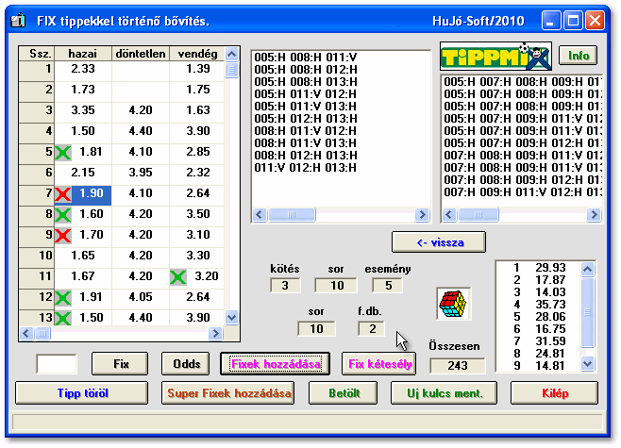Click the Összesen field showing 243
621x448 pixels.
tap(458, 365)
